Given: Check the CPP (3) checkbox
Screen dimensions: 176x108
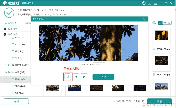Looking at the screenshot, I should [13, 58].
